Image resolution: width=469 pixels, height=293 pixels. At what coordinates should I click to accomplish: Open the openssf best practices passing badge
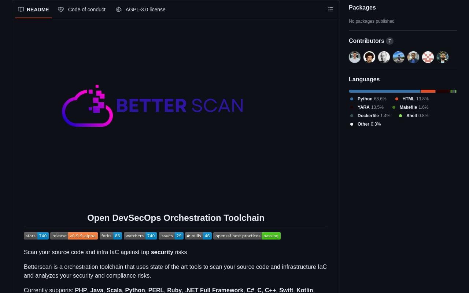pyautogui.click(x=247, y=236)
